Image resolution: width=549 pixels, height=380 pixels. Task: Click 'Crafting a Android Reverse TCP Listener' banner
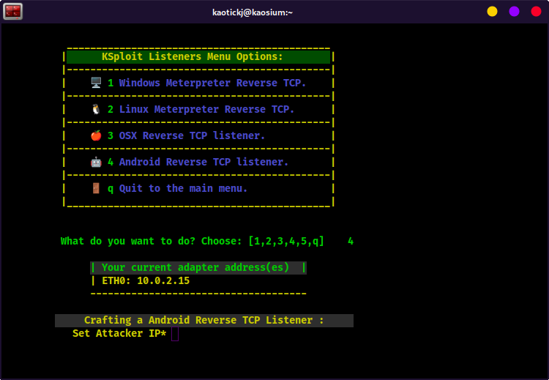pos(204,320)
